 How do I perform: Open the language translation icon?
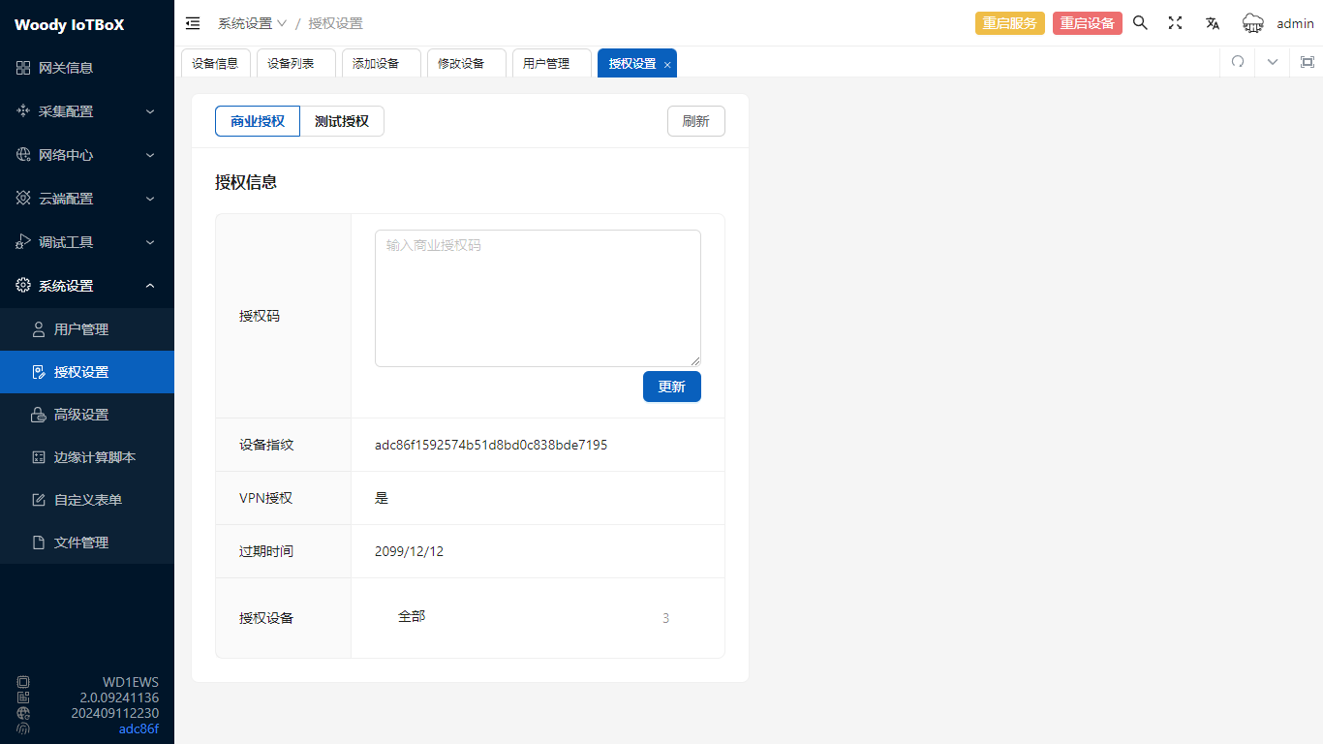click(x=1212, y=23)
